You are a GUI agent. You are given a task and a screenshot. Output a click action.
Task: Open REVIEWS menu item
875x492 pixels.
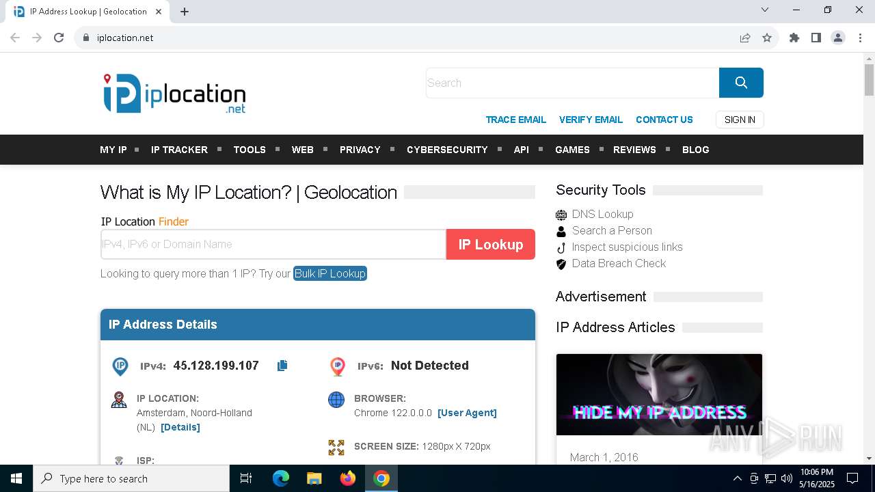click(634, 150)
